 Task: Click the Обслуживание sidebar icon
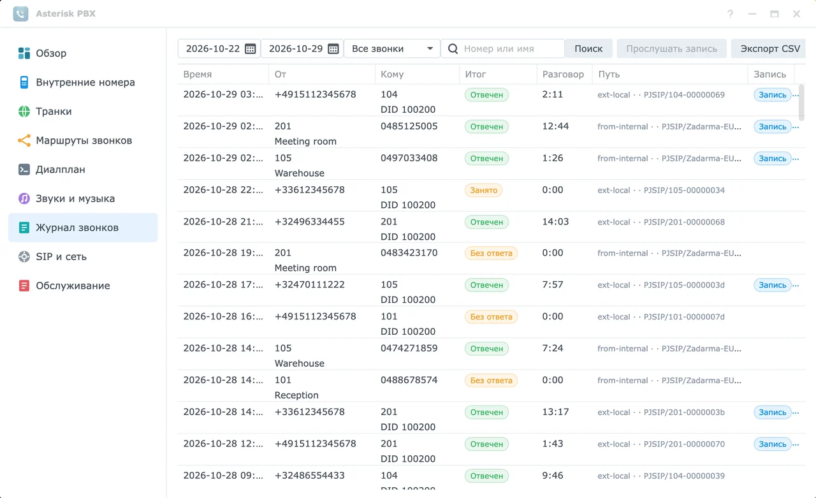(x=24, y=286)
